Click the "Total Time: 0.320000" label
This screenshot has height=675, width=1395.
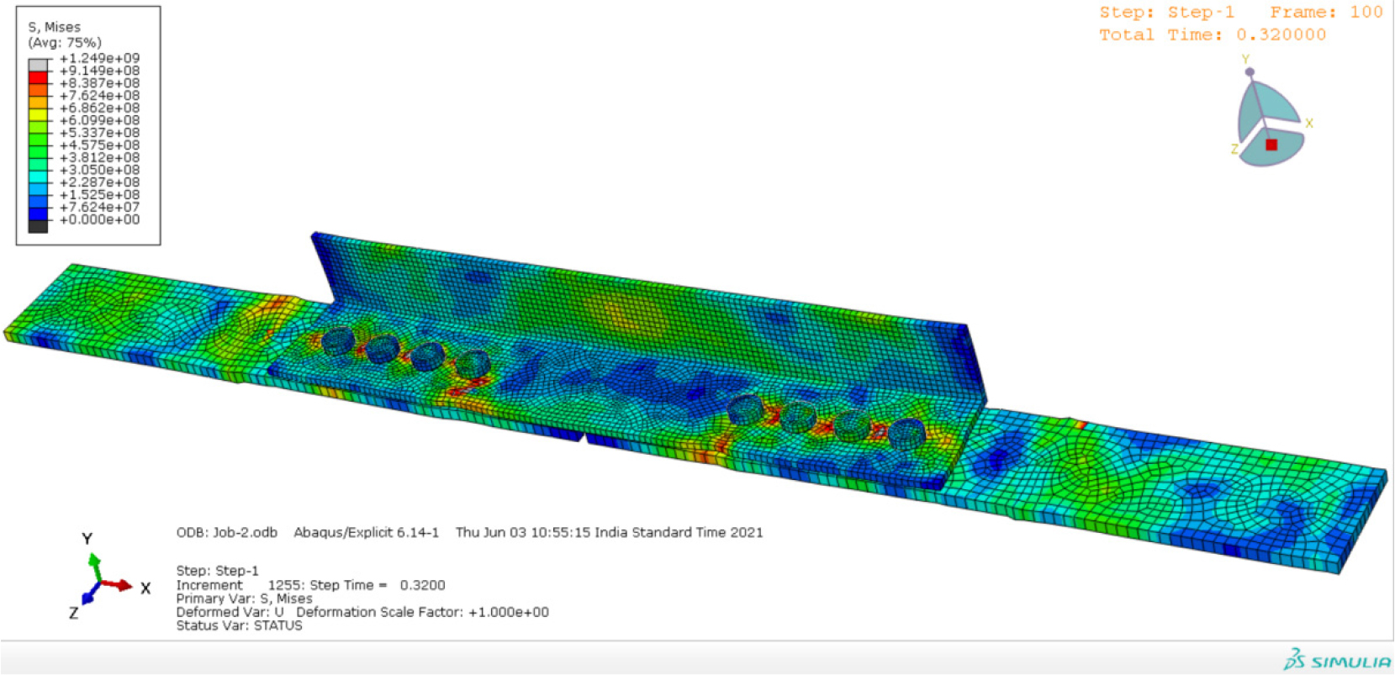pyautogui.click(x=1213, y=35)
